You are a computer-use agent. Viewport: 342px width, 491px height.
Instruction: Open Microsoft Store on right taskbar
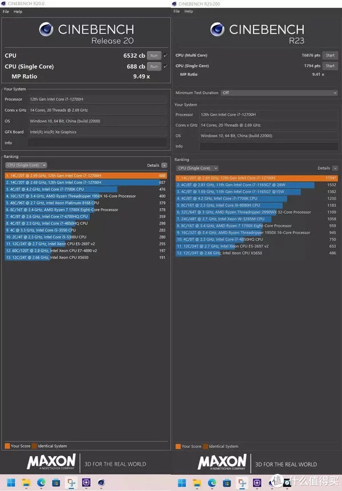coord(227,483)
